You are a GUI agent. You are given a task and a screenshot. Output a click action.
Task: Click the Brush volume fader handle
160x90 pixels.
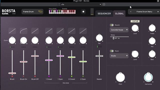(x=12, y=73)
